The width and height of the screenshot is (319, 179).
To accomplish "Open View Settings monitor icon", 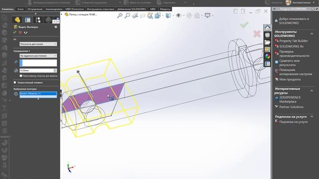I will point(207,15).
